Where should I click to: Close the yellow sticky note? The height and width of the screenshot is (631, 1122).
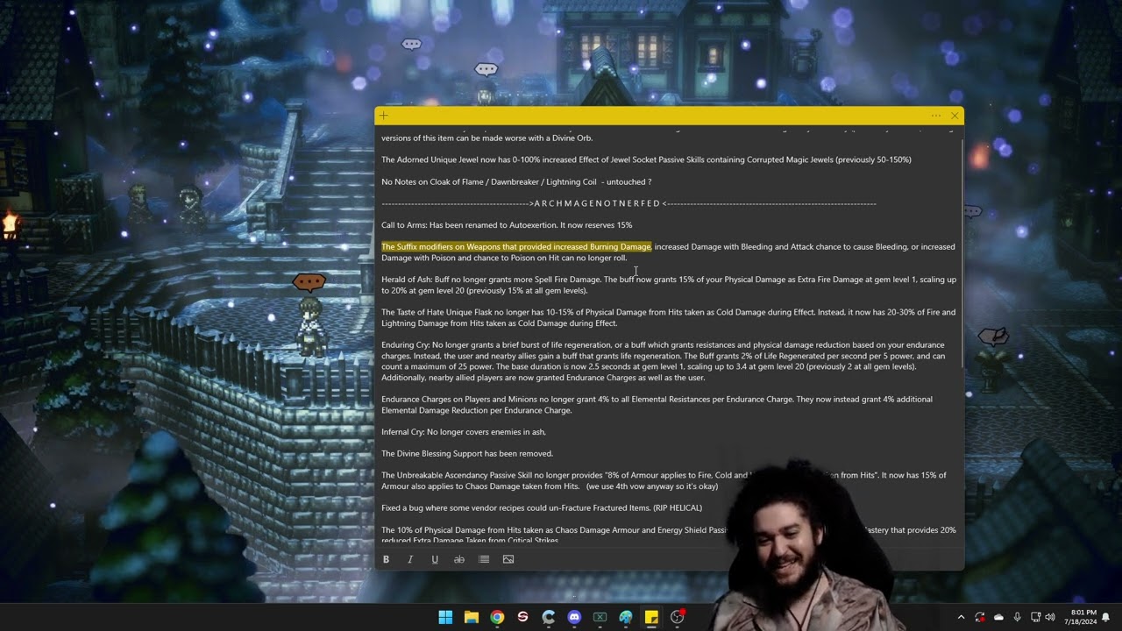pos(955,116)
